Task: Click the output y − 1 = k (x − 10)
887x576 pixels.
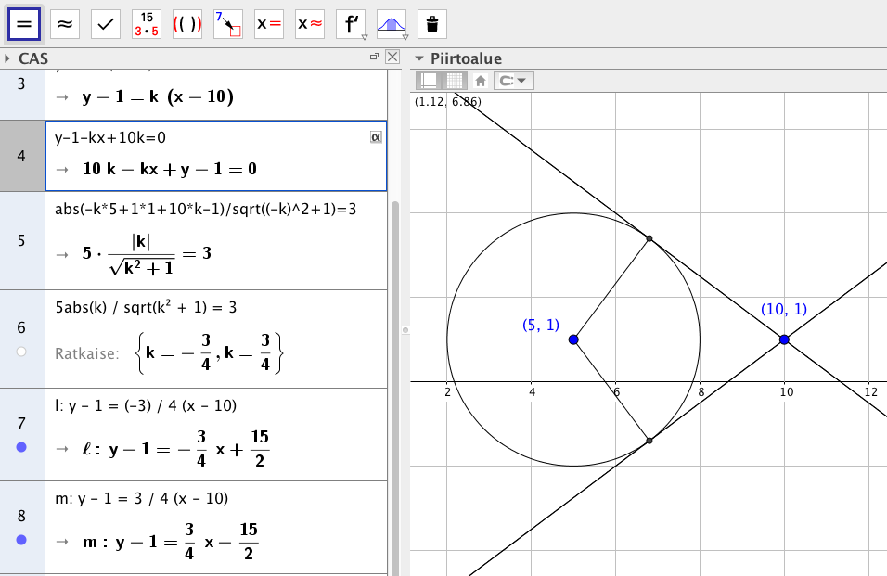Action: click(x=158, y=96)
